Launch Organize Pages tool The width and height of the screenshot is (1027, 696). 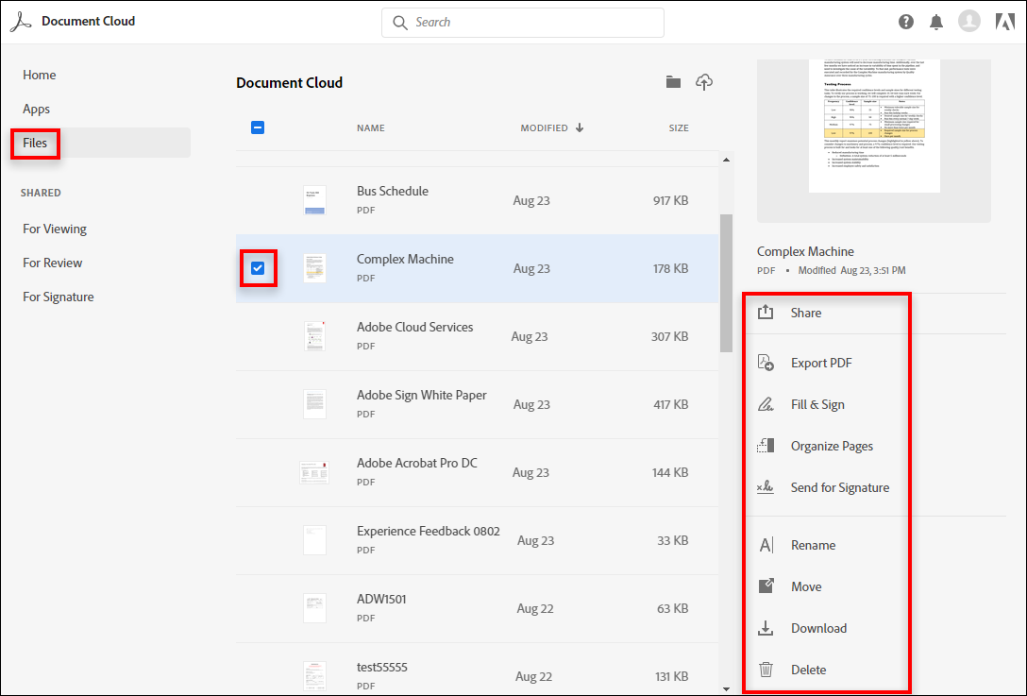point(832,446)
